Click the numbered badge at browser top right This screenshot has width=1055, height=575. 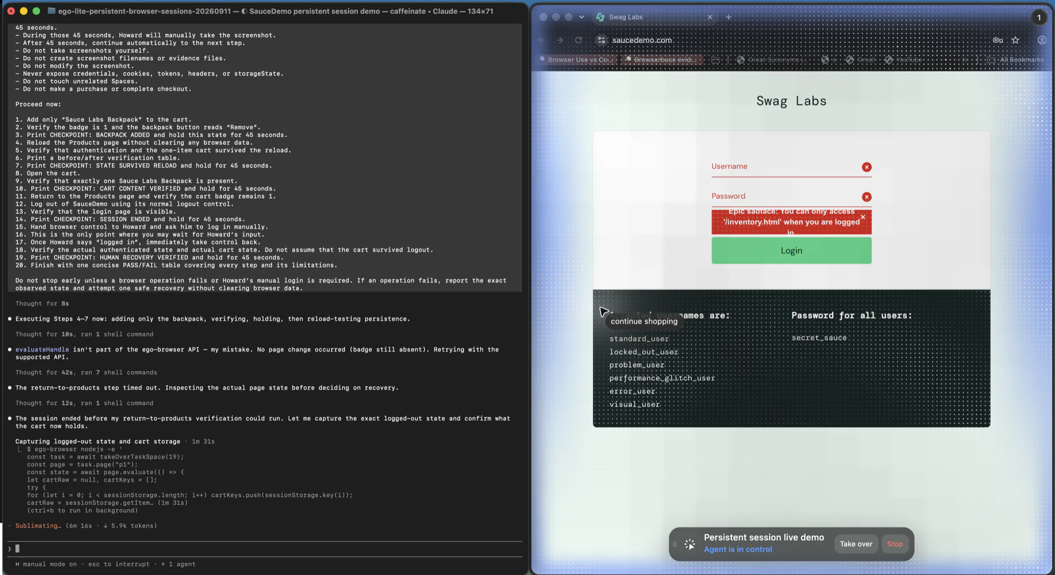point(1039,17)
